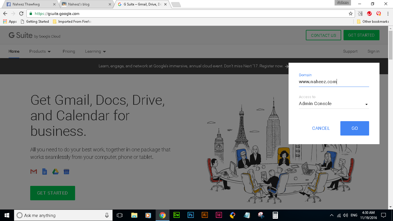Image resolution: width=393 pixels, height=221 pixels.
Task: Close the Naheez's blog tab
Action: click(x=110, y=4)
